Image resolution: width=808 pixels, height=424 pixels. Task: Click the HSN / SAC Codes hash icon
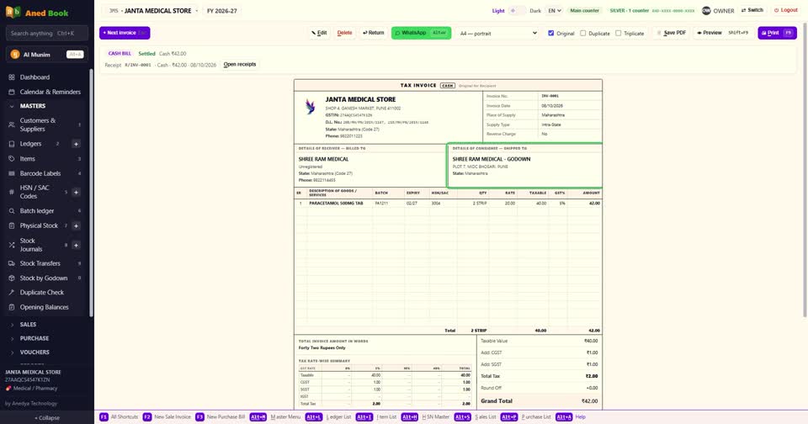coord(11,192)
